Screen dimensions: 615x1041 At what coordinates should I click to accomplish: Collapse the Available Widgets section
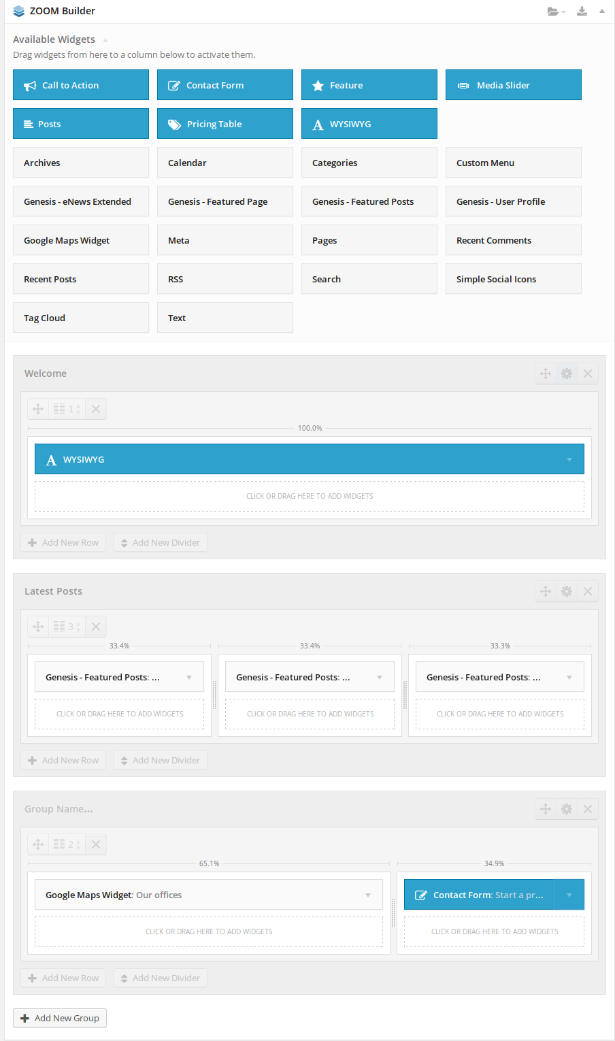point(105,40)
